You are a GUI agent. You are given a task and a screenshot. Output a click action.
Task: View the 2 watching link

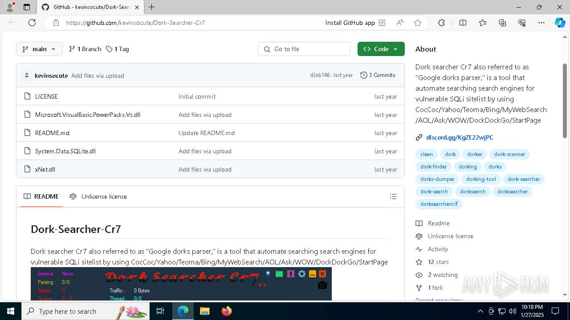point(436,275)
